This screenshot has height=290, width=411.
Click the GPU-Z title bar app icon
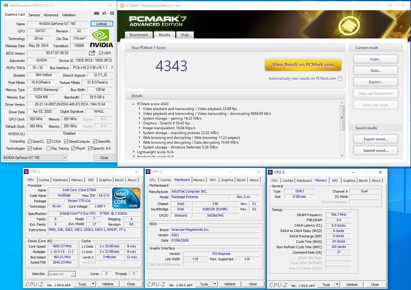pyautogui.click(x=6, y=5)
